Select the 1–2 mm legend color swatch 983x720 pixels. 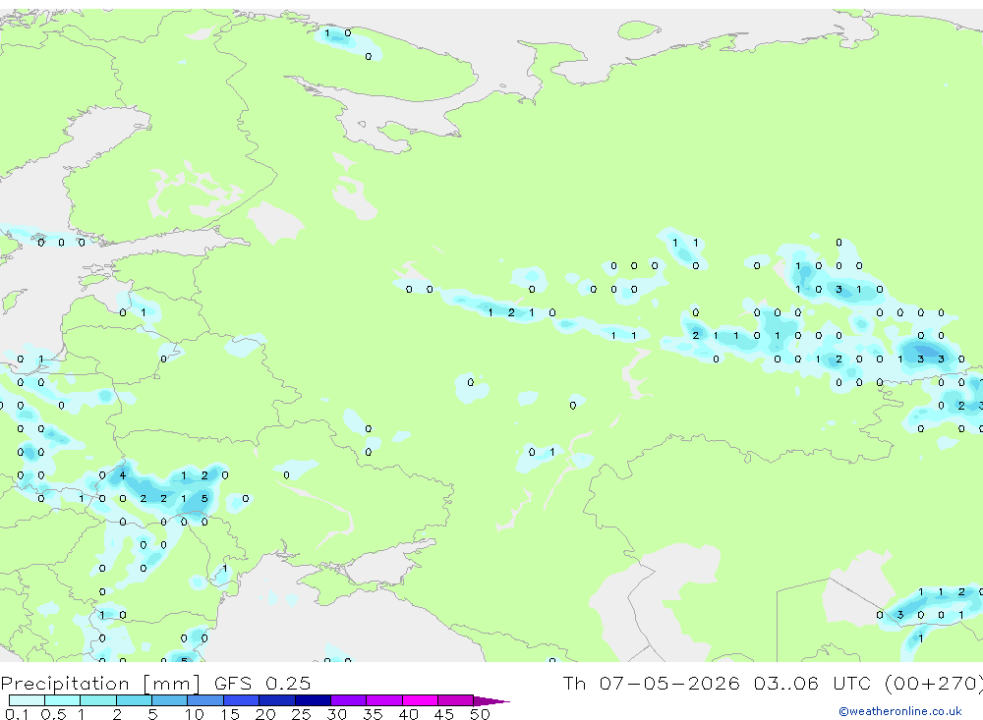pos(98,700)
